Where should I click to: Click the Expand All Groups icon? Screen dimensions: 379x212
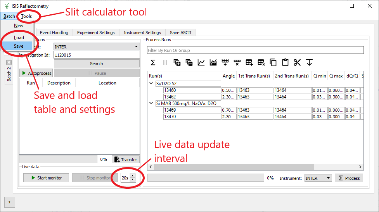click(x=177, y=62)
